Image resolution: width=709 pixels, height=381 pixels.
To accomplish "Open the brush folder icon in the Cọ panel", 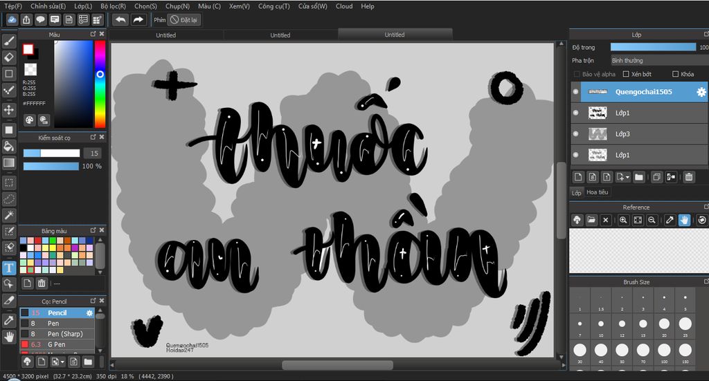I will [88, 362].
